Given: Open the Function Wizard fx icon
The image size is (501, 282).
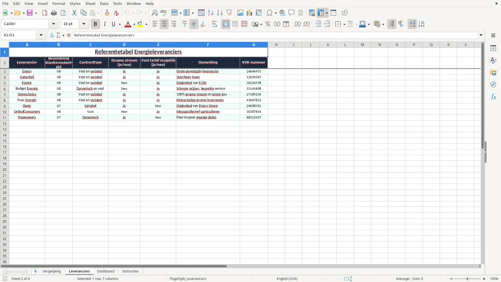Looking at the screenshot, I should [x=52, y=36].
